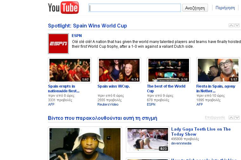Open the 4:23 Lady Gaga video thumbnail

[x=148, y=139]
